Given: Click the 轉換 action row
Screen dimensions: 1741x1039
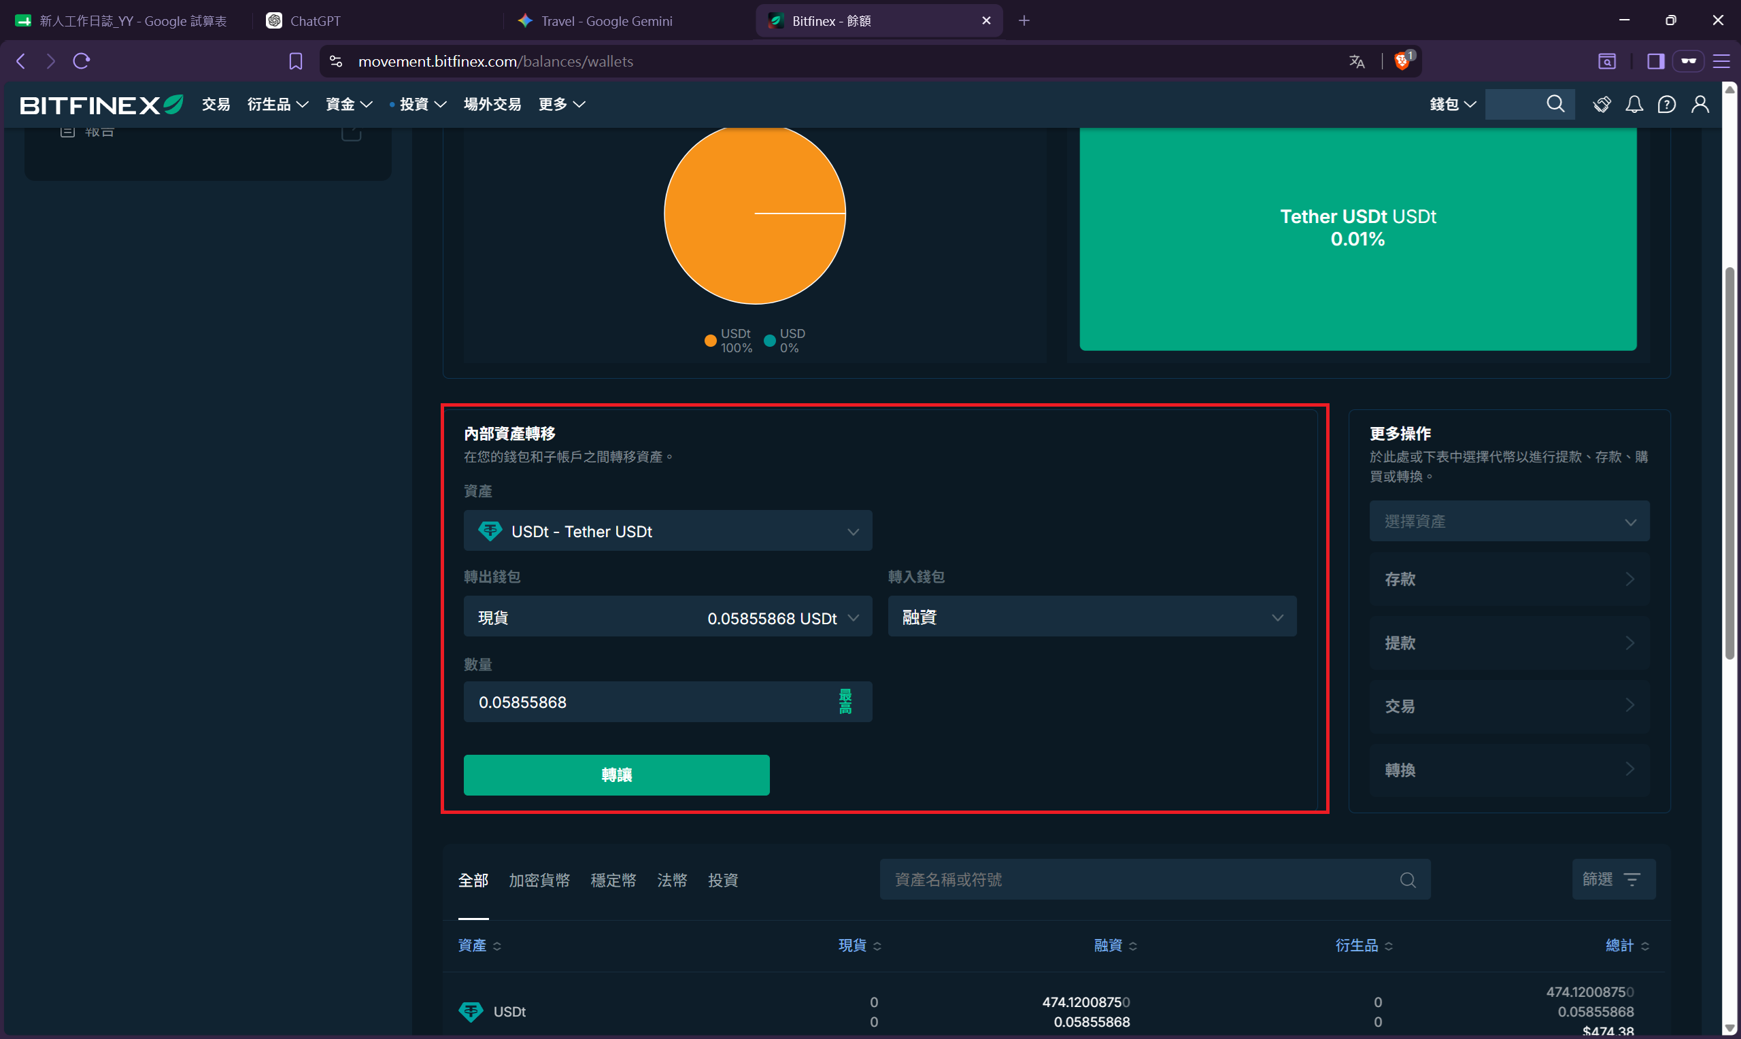Looking at the screenshot, I should [1509, 770].
